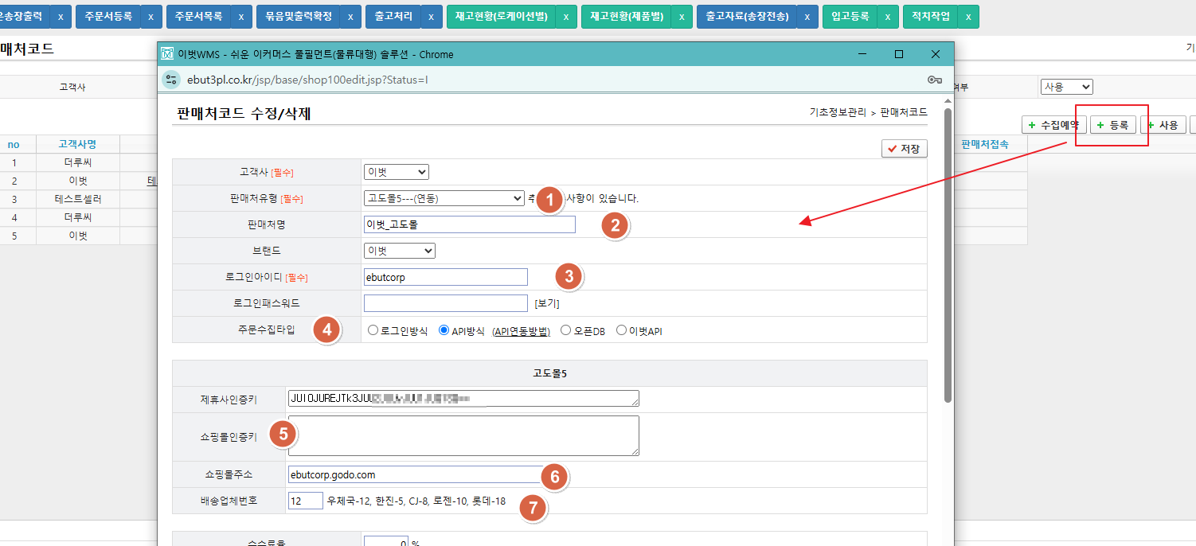Open the 사용 dropdown in the background page

coord(1067,87)
